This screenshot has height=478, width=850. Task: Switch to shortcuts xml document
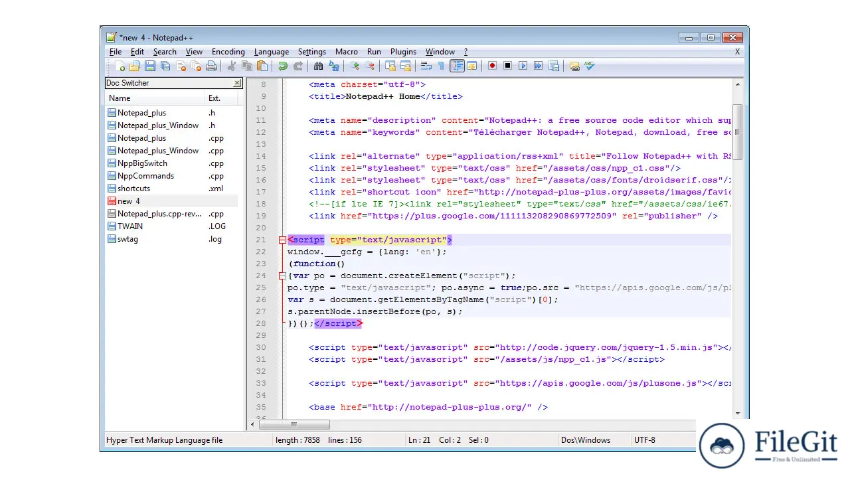point(171,189)
